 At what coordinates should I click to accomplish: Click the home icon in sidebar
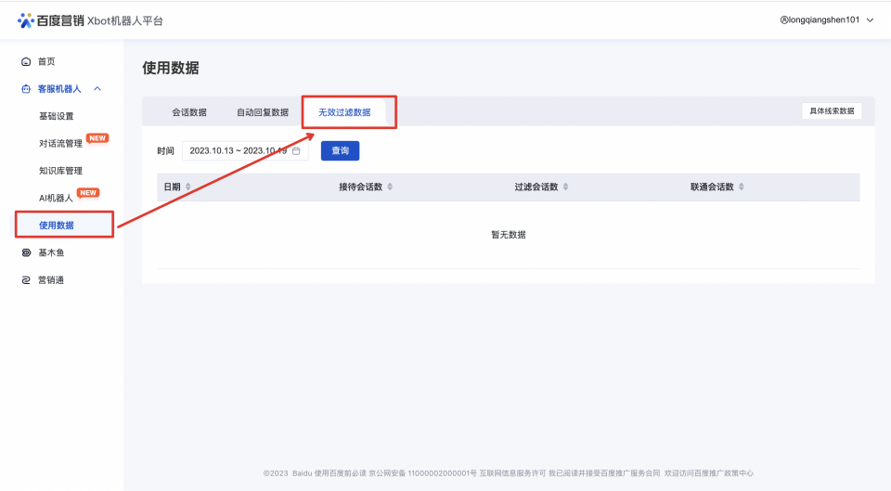coord(26,61)
